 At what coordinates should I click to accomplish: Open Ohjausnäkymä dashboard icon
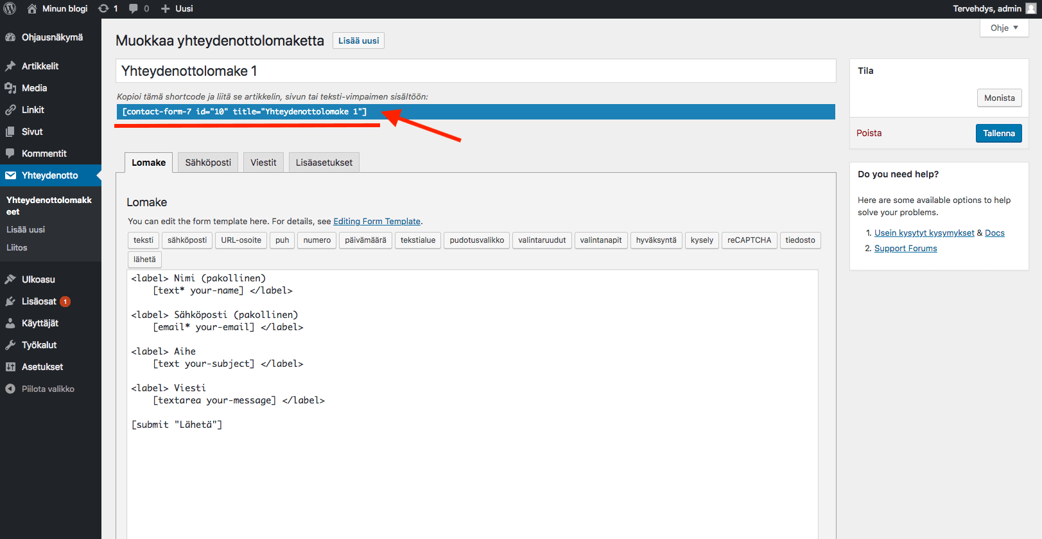[x=10, y=37]
